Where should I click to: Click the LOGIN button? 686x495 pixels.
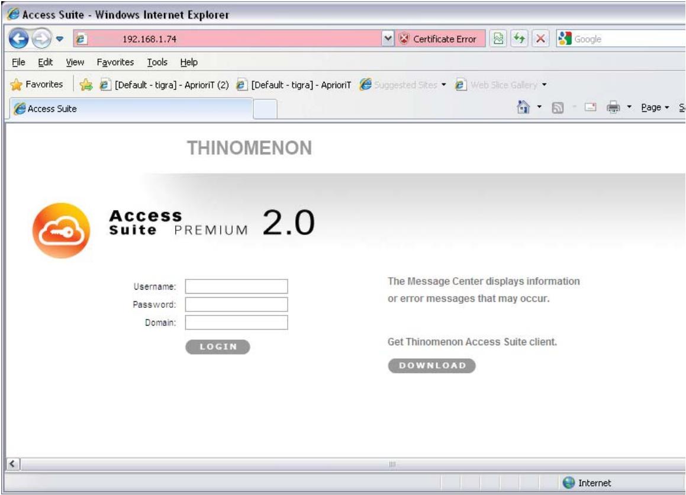coord(218,346)
